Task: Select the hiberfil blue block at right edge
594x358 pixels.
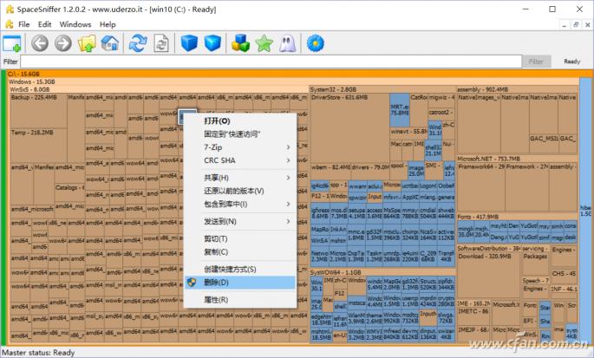Action: [585, 211]
